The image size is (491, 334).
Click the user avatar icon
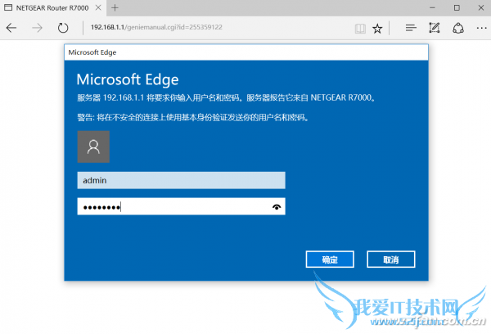[x=93, y=147]
